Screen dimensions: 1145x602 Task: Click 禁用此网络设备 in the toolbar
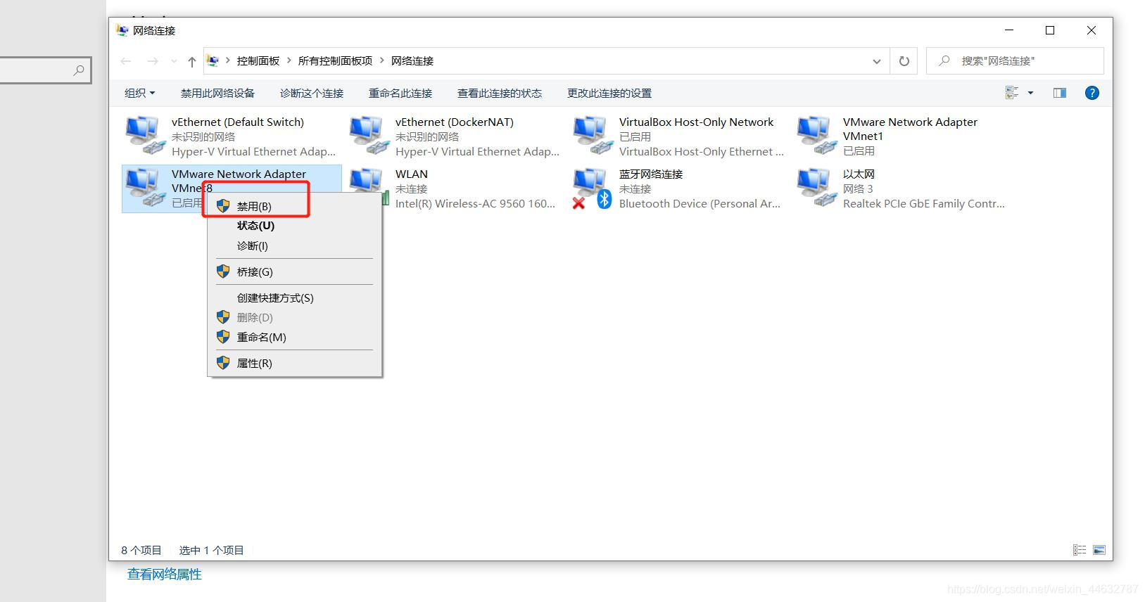[217, 93]
